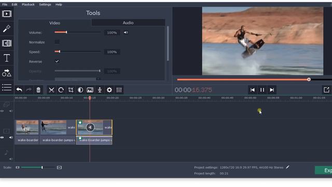Skip to previous frame

coord(253,90)
